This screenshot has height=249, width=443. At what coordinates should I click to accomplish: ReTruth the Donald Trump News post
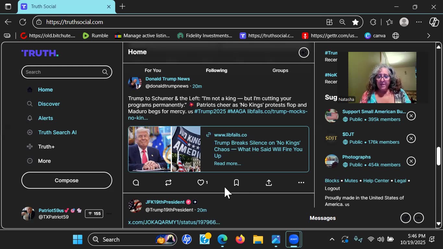(168, 183)
